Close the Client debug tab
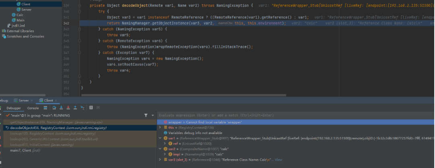Image resolution: width=435 pixels, height=168 pixels. click(x=56, y=100)
